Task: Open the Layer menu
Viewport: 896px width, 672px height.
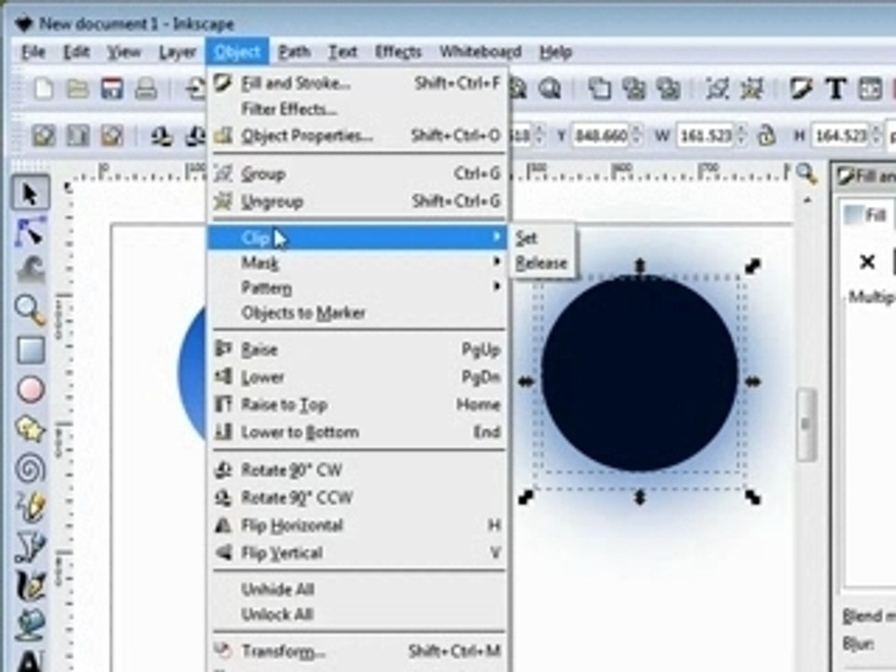Action: [177, 52]
